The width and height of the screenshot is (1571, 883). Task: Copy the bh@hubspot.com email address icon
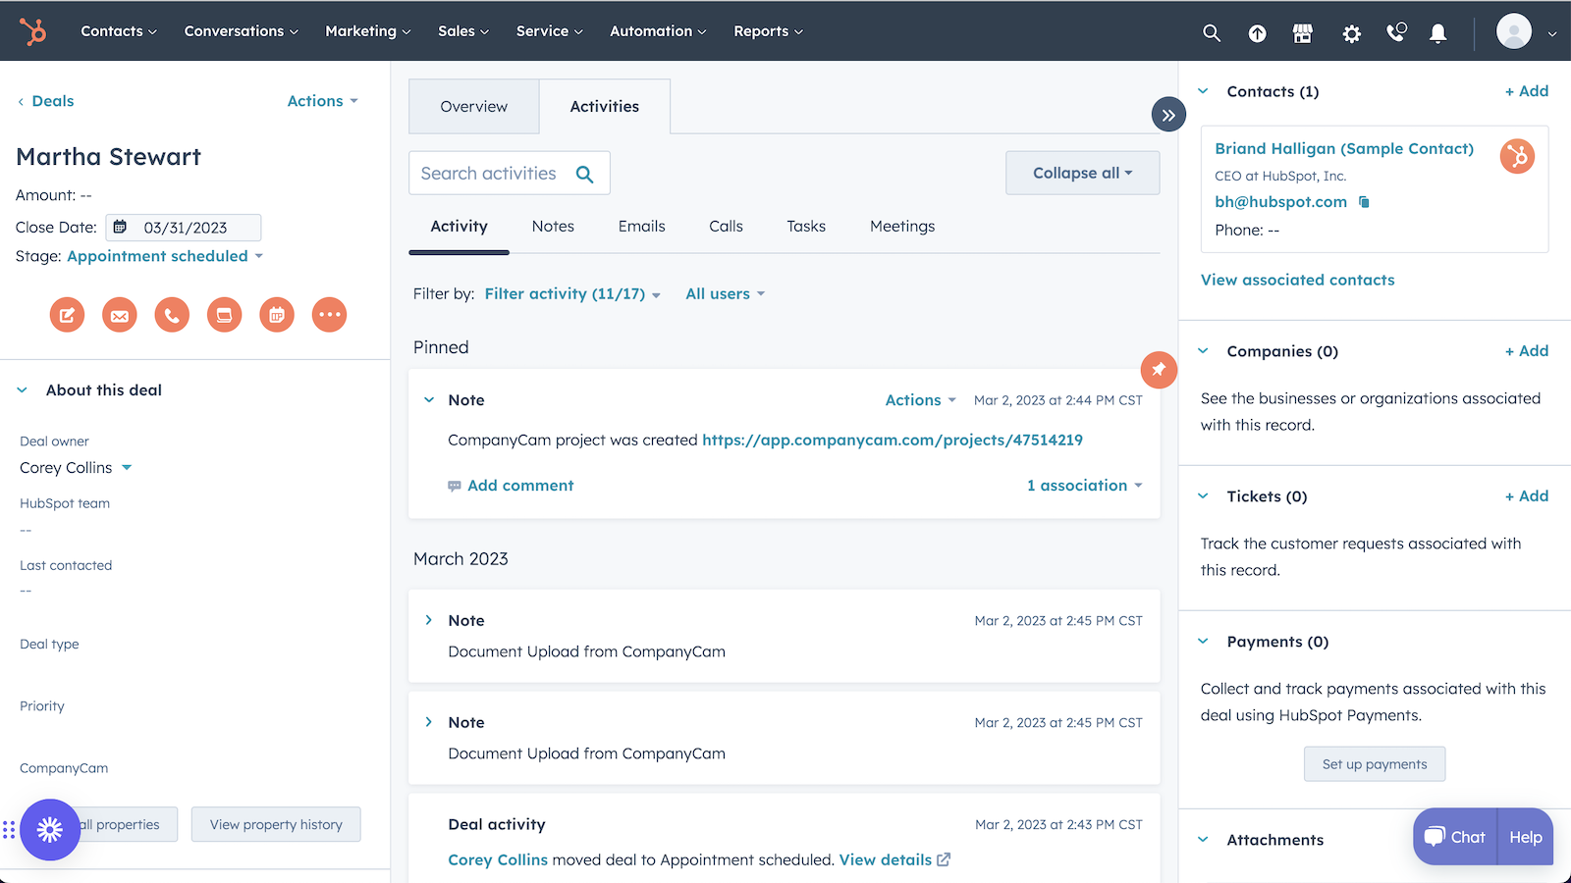pyautogui.click(x=1364, y=202)
